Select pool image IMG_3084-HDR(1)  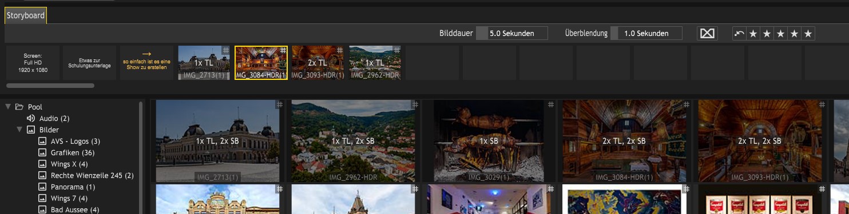coord(624,141)
